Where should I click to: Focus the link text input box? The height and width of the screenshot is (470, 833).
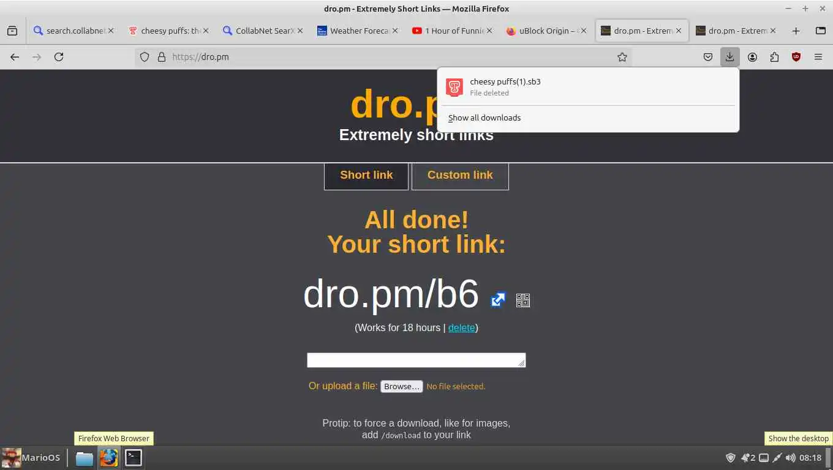coord(417,360)
